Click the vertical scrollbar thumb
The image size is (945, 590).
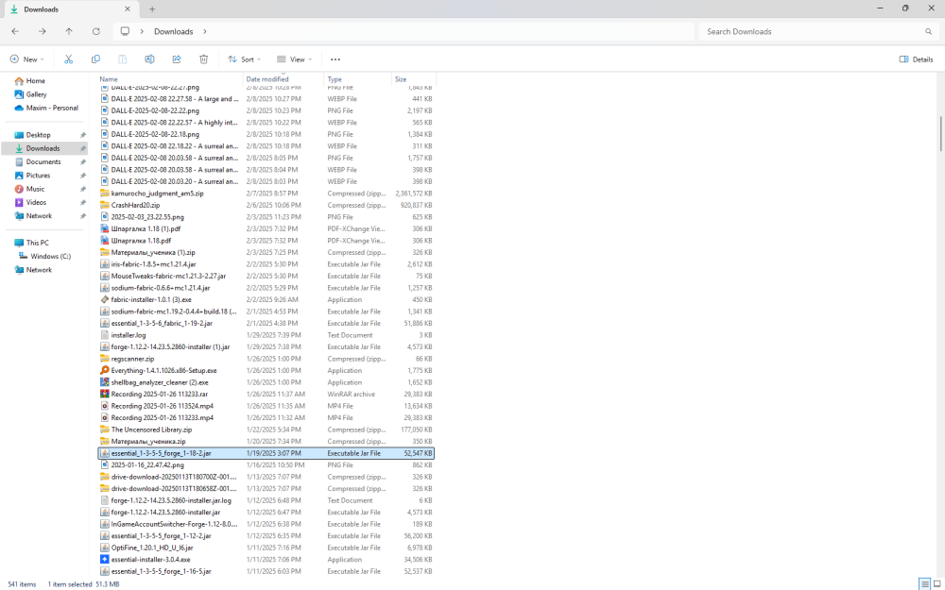pos(940,134)
